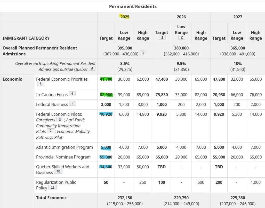Screen dimensions: 265x208
Task: Select the blue-highlighted 34,500 Quebec target
Action: click(x=106, y=167)
